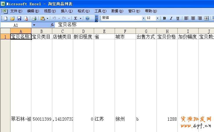Select the cell containing 徐州

click(x=125, y=119)
